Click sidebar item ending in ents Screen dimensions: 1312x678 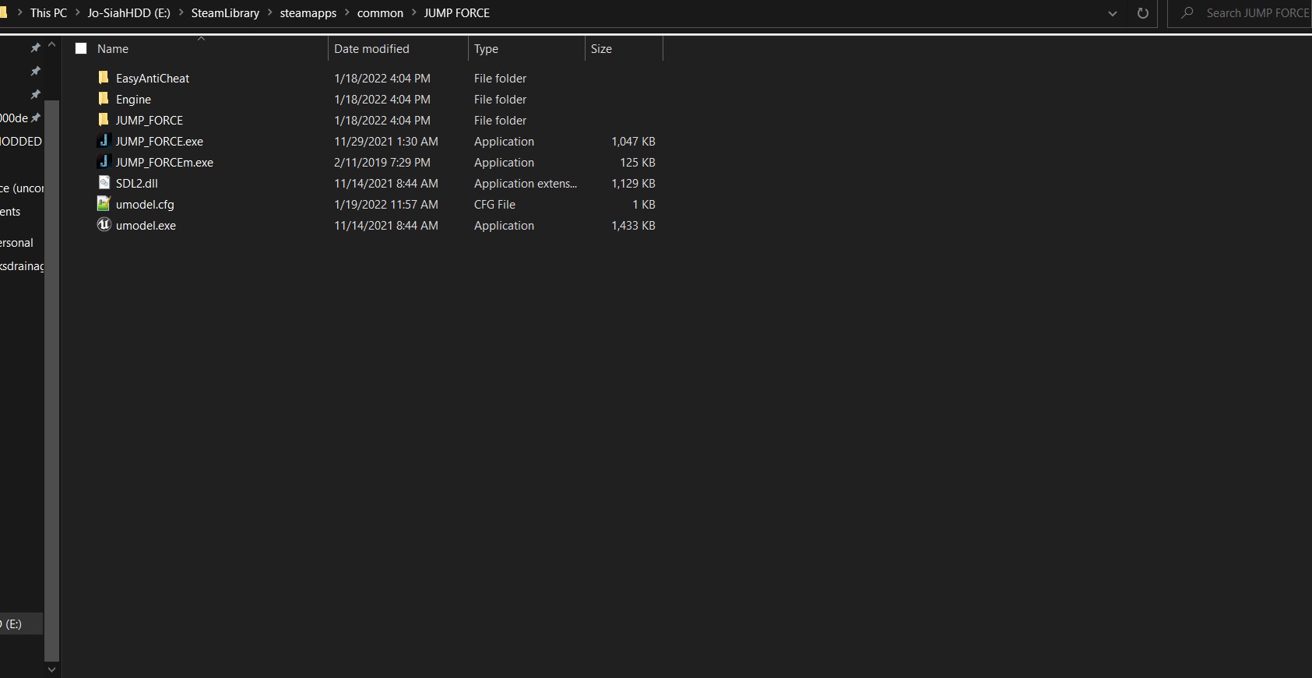pos(11,211)
